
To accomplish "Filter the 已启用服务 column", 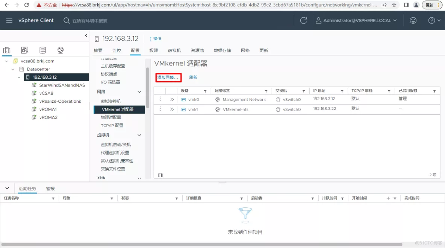I will click(434, 91).
